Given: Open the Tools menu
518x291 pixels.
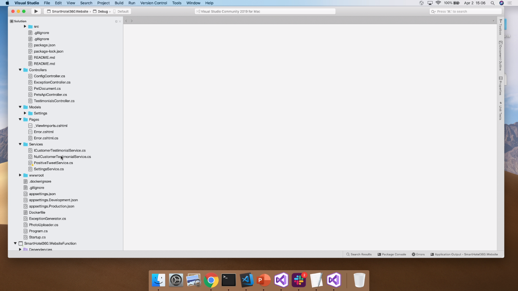Looking at the screenshot, I should point(177,3).
